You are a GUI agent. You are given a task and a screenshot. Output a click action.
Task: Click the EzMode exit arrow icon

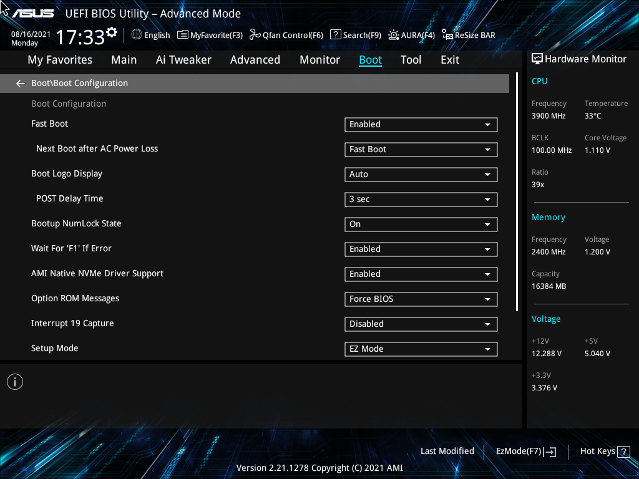(550, 452)
